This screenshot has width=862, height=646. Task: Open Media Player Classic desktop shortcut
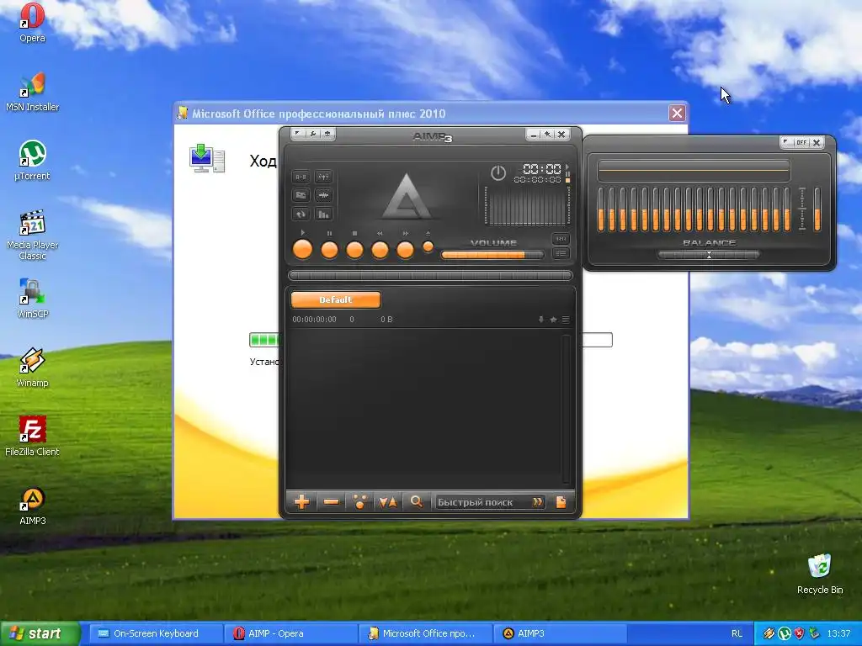pyautogui.click(x=33, y=235)
